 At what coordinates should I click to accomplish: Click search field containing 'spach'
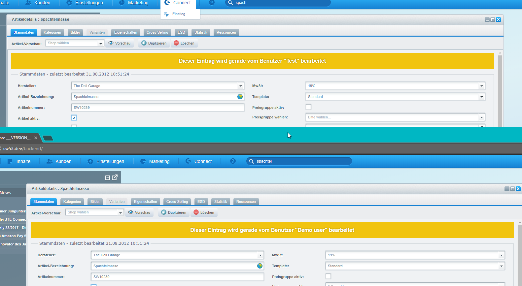click(278, 3)
